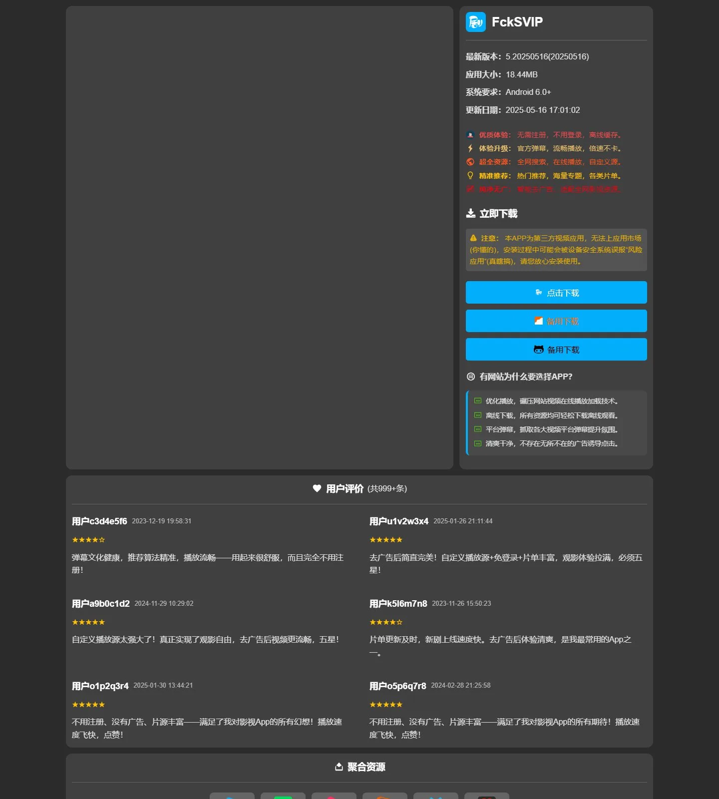Click the star rating under 用户u1v2w3x4

click(386, 540)
